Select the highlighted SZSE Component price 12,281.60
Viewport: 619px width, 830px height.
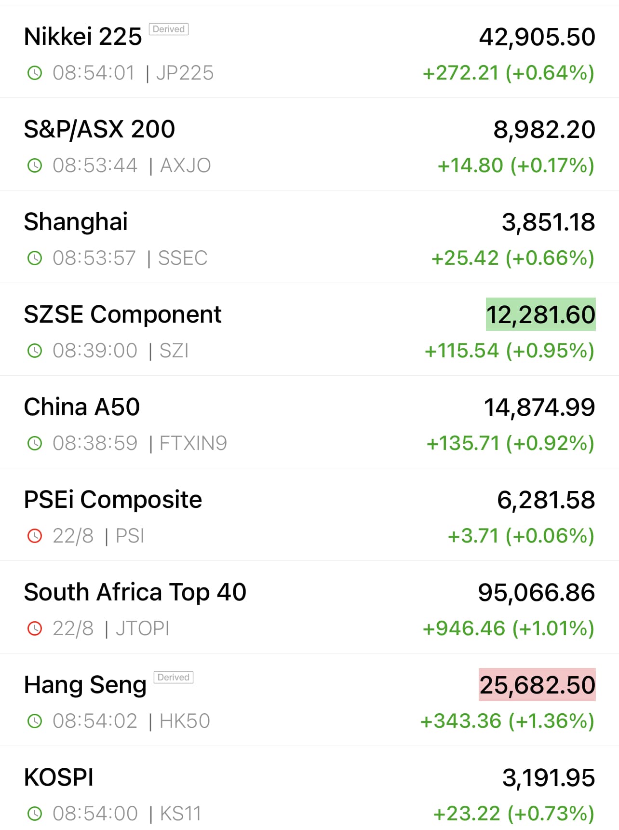pos(540,314)
